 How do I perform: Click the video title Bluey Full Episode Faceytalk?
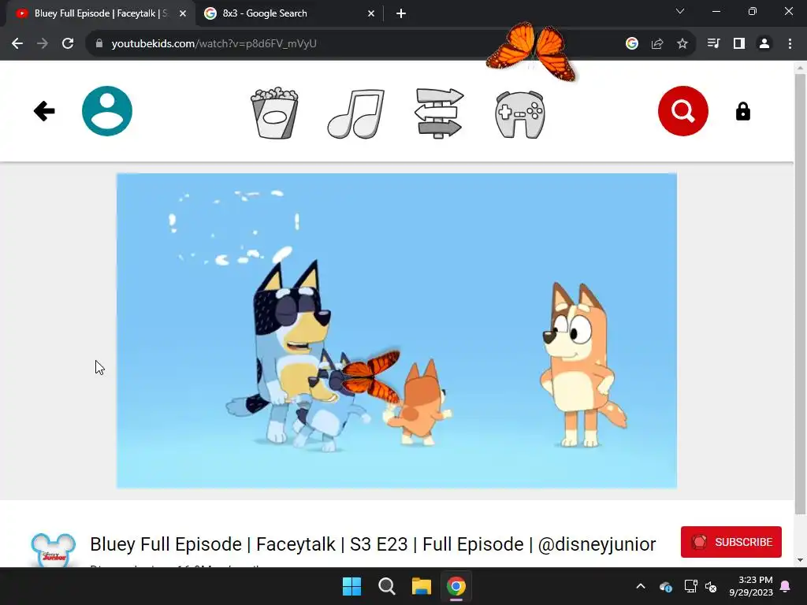pos(373,544)
